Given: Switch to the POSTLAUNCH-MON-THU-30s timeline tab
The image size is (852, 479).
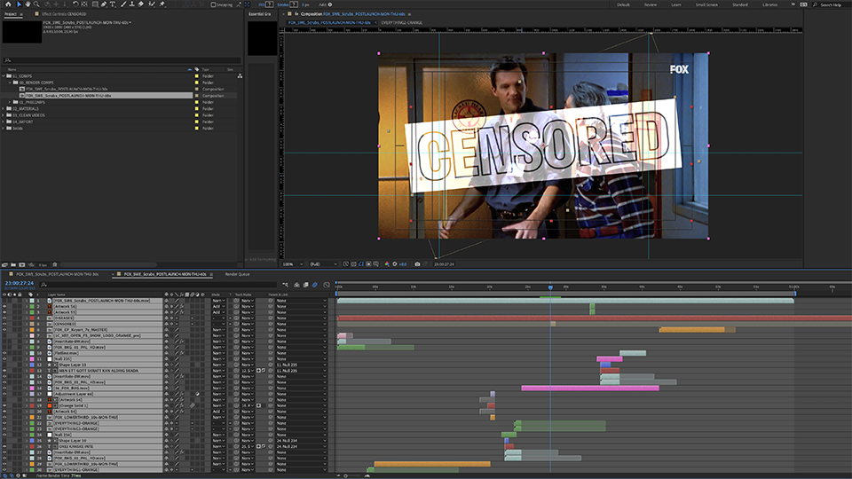Looking at the screenshot, I should pos(57,274).
